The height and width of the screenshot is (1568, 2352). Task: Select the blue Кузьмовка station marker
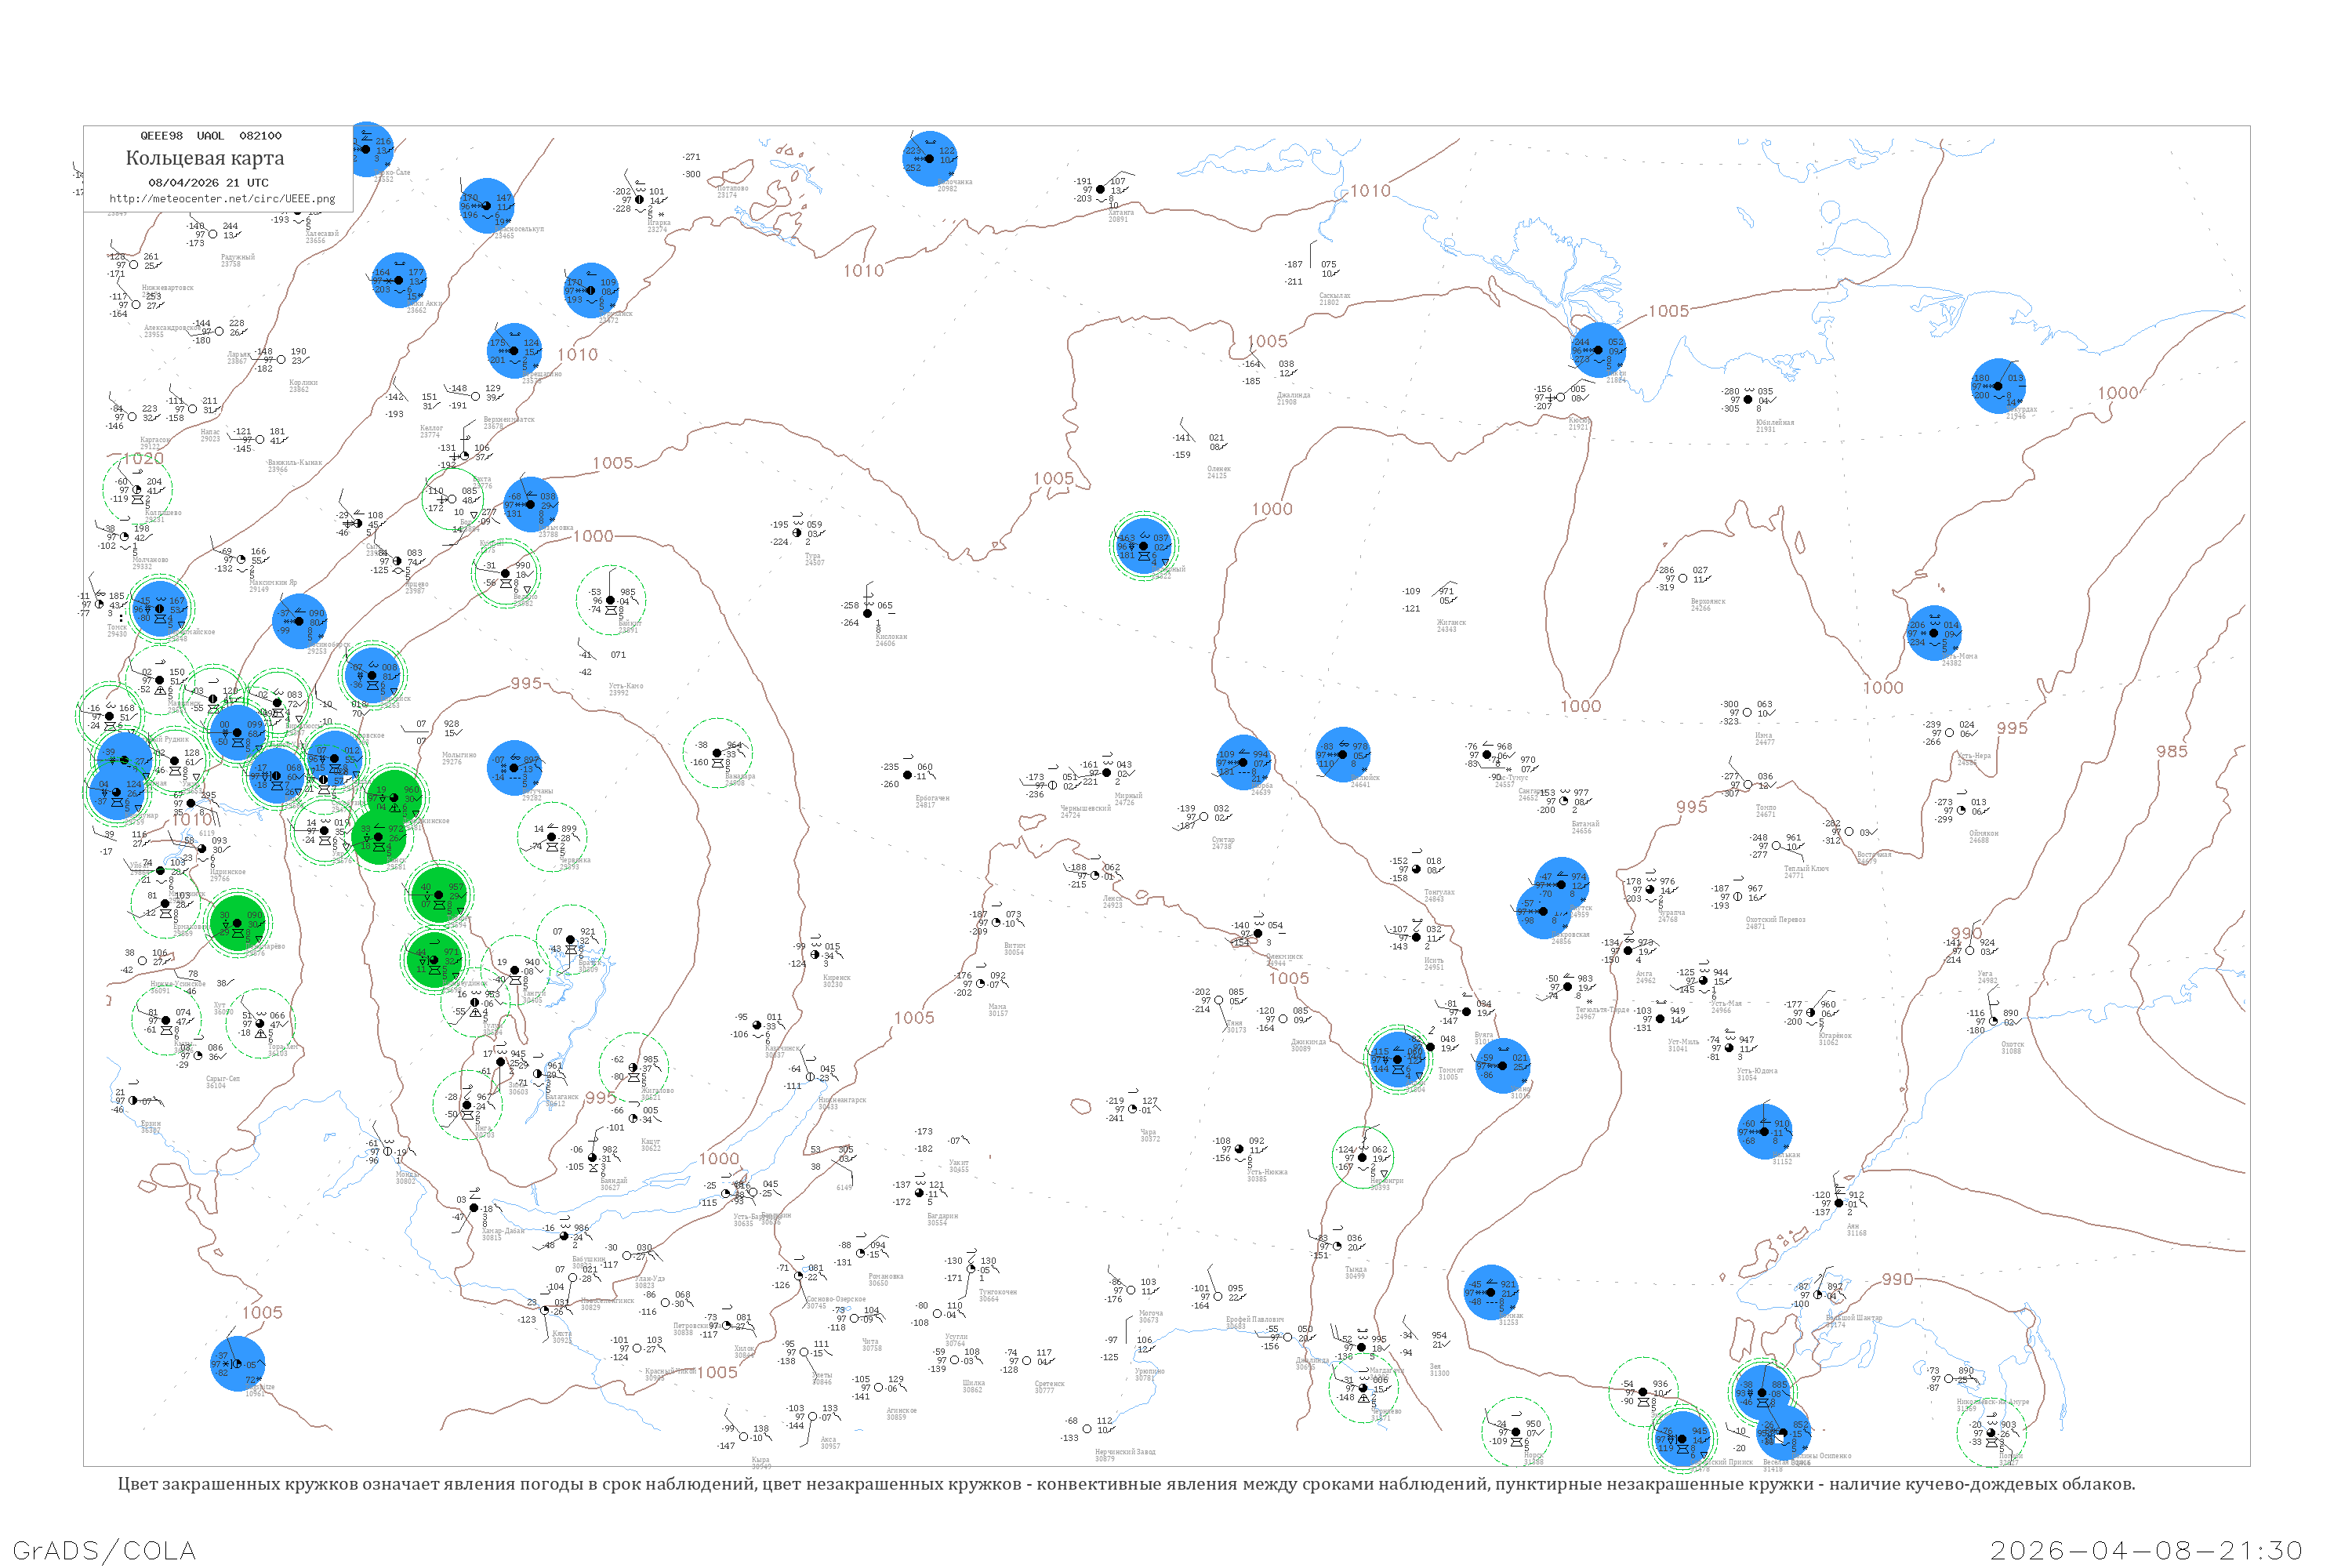(x=530, y=505)
